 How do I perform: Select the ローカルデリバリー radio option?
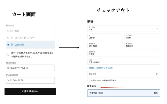tap(8, 38)
